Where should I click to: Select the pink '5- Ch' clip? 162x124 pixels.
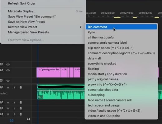click(77, 73)
